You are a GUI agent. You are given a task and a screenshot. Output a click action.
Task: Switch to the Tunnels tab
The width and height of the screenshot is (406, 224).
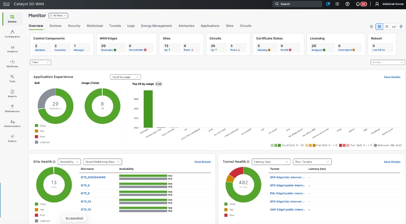[115, 26]
